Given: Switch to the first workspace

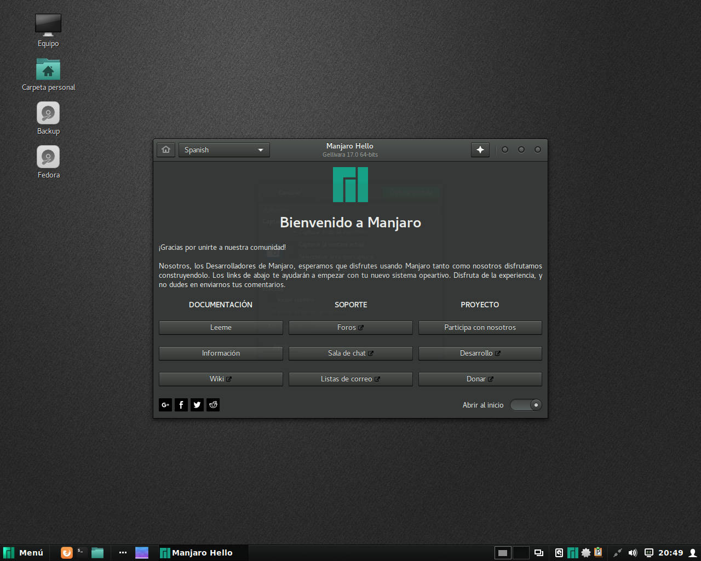Looking at the screenshot, I should point(503,553).
